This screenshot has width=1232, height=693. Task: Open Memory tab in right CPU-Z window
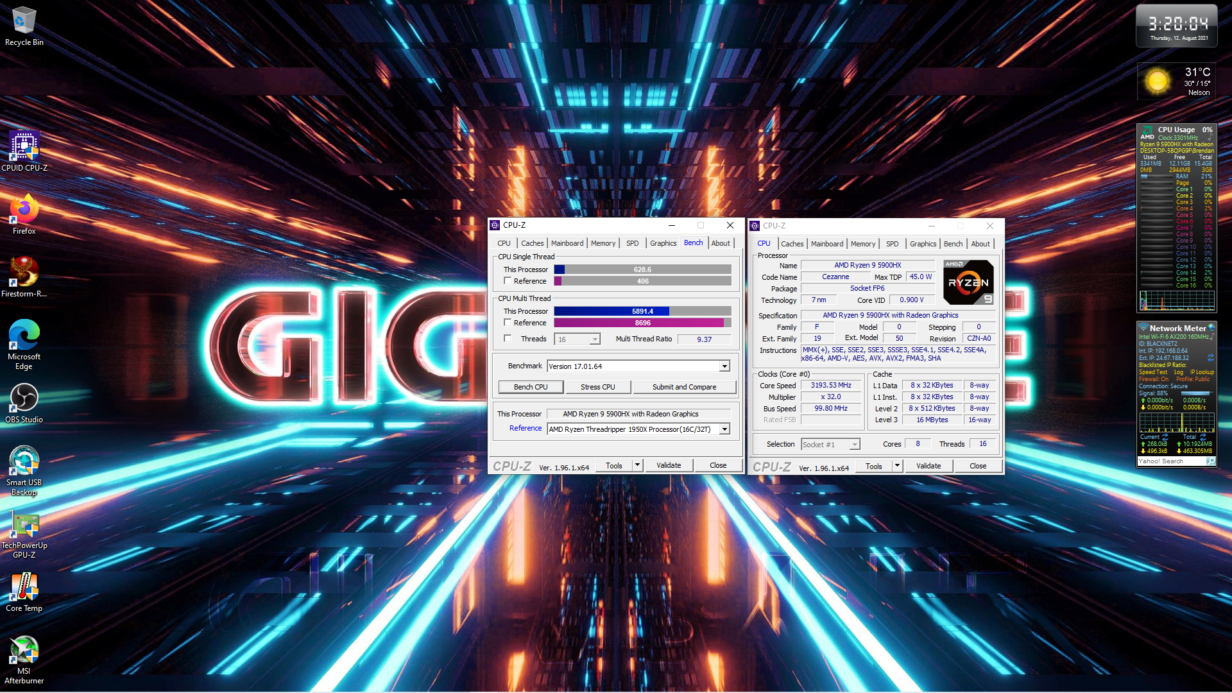(x=863, y=244)
